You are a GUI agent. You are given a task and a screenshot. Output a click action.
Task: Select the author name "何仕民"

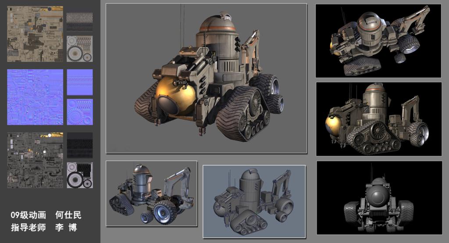tap(68, 215)
